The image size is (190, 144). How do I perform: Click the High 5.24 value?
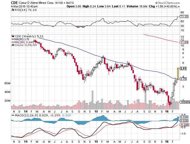(89, 6)
